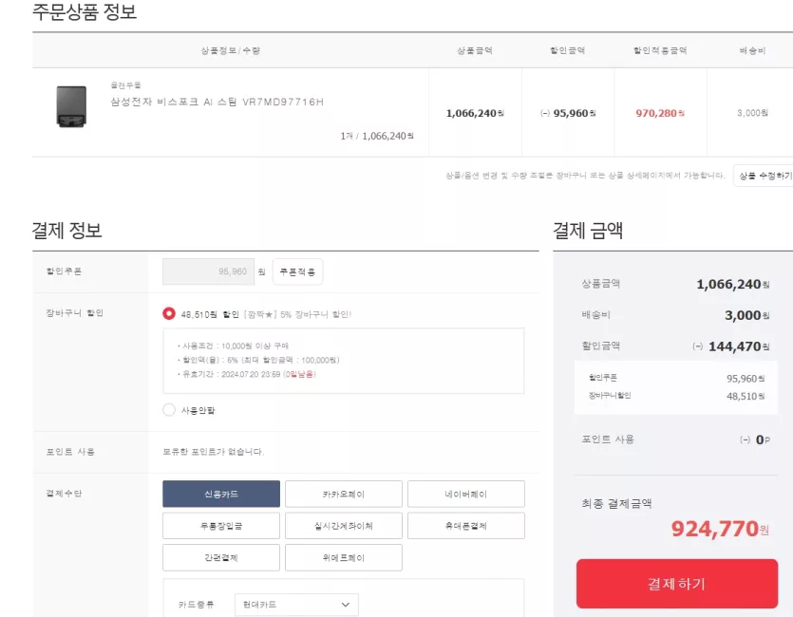Click the 할인쿠폰 amount field showing 95,960
Screen dimensions: 793x617
[x=208, y=271]
